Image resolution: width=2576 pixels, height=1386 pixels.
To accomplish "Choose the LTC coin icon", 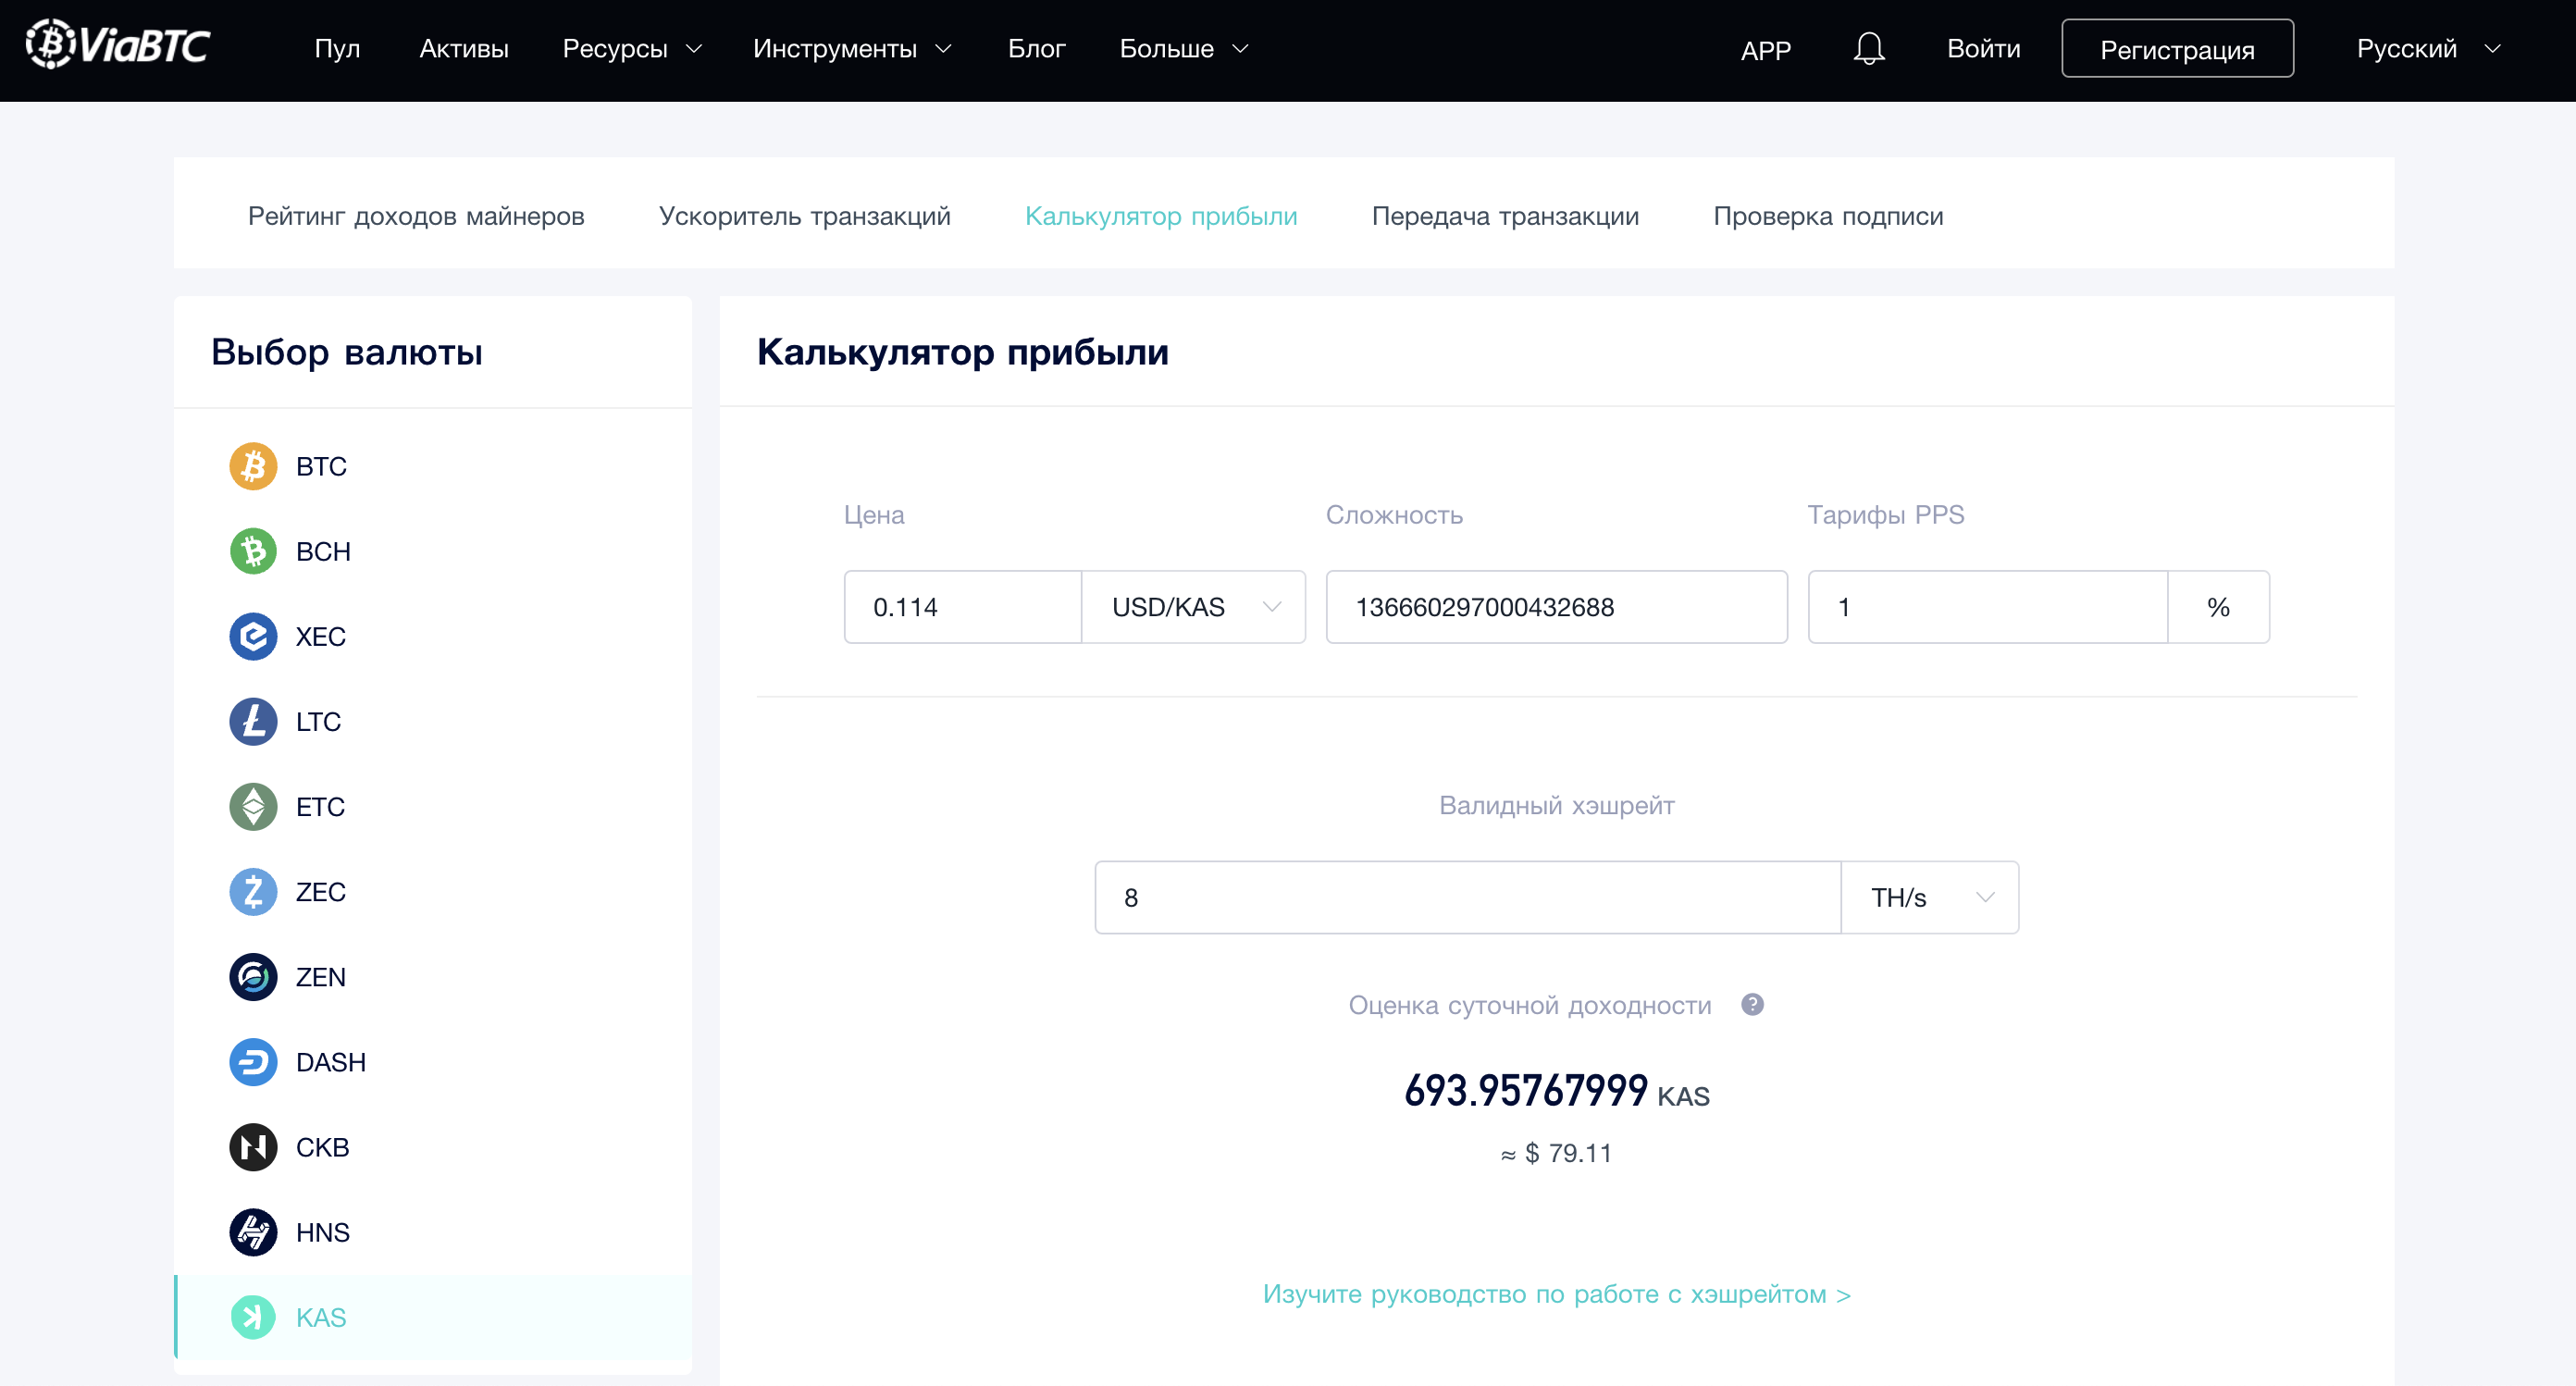I will pyautogui.click(x=253, y=721).
